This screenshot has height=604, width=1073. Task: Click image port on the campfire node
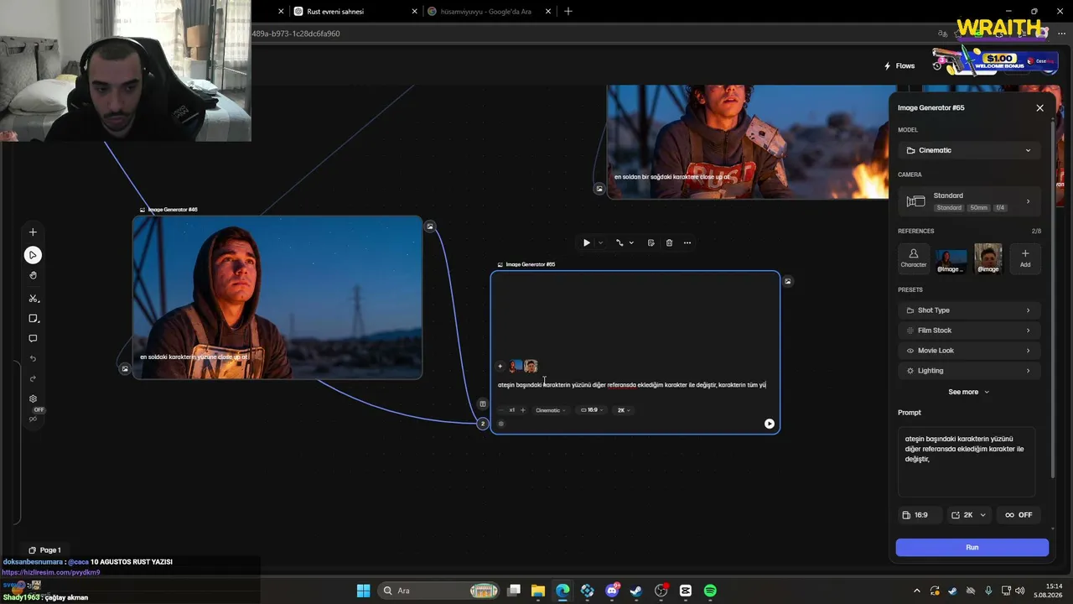pyautogui.click(x=599, y=189)
